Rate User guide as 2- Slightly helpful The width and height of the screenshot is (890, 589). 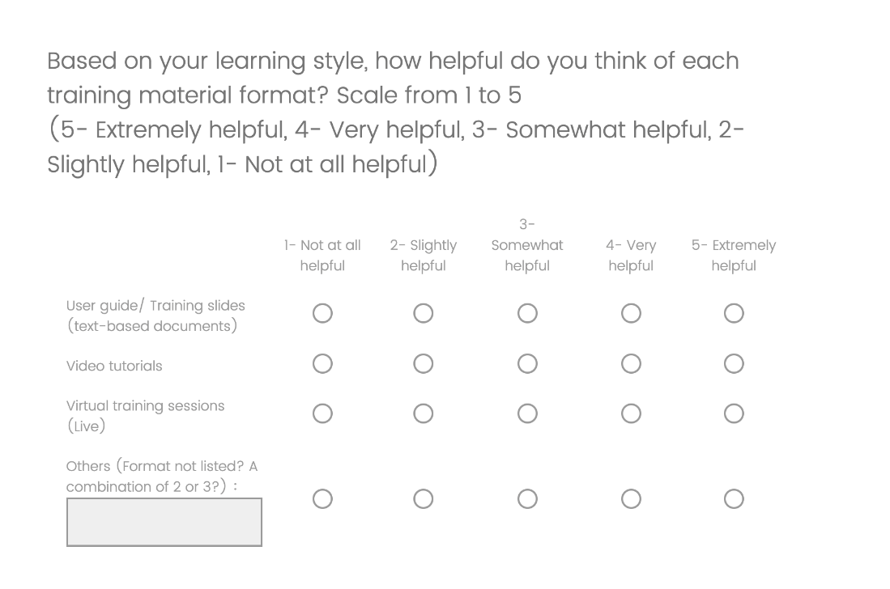coord(423,313)
